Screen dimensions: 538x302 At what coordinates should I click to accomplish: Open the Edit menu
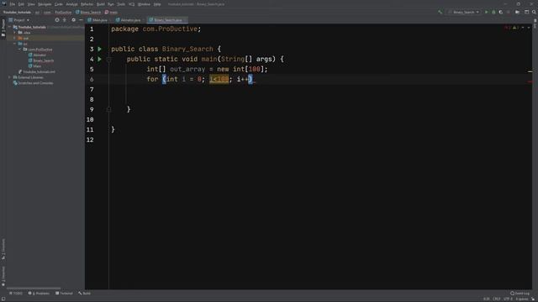click(21, 4)
